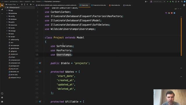Open the notifications bubble icon in left strip

2,93
